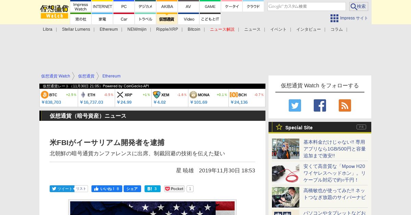411x215 pixels.
Task: Open イベント nav link
Action: (x=278, y=29)
